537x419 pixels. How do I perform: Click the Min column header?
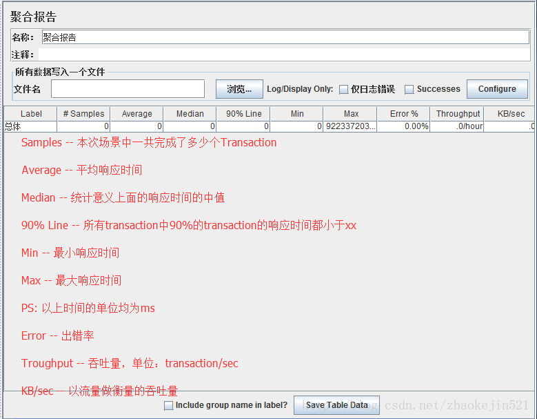click(297, 113)
